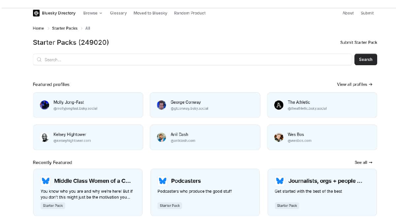This screenshot has height=222, width=396.
Task: Click the search magnifier icon
Action: click(39, 60)
